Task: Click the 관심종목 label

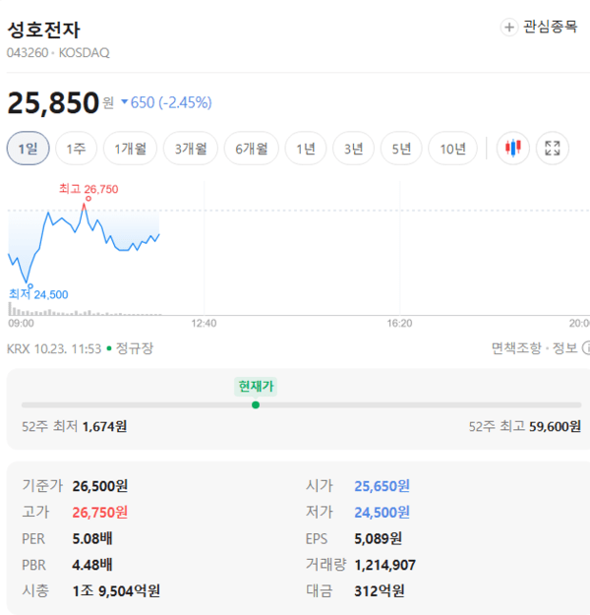Action: [x=551, y=28]
